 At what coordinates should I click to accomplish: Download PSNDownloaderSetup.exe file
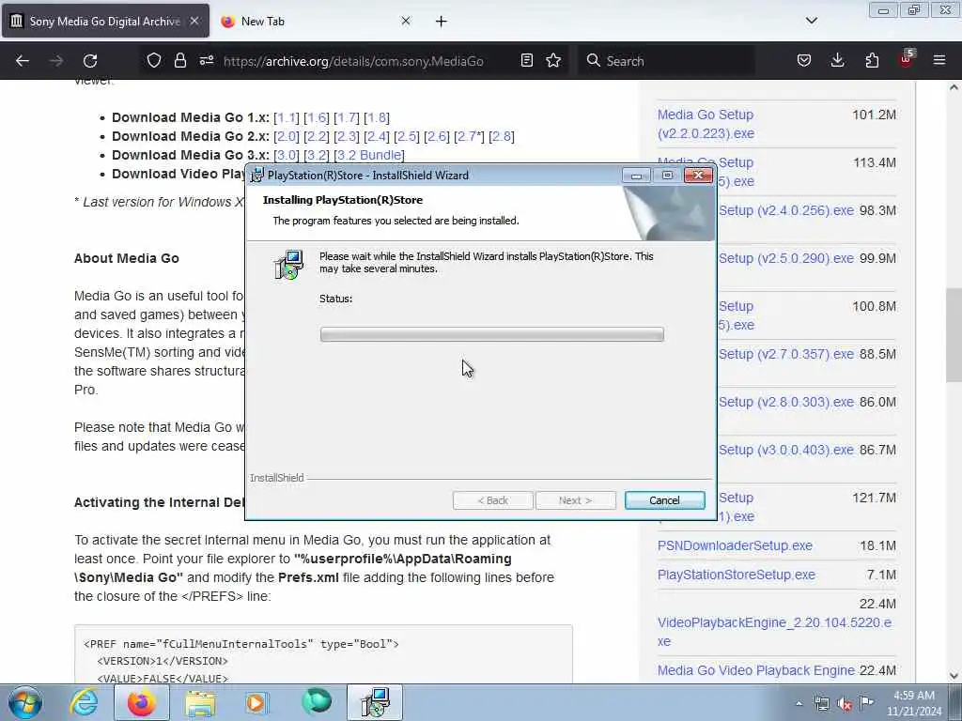735,545
